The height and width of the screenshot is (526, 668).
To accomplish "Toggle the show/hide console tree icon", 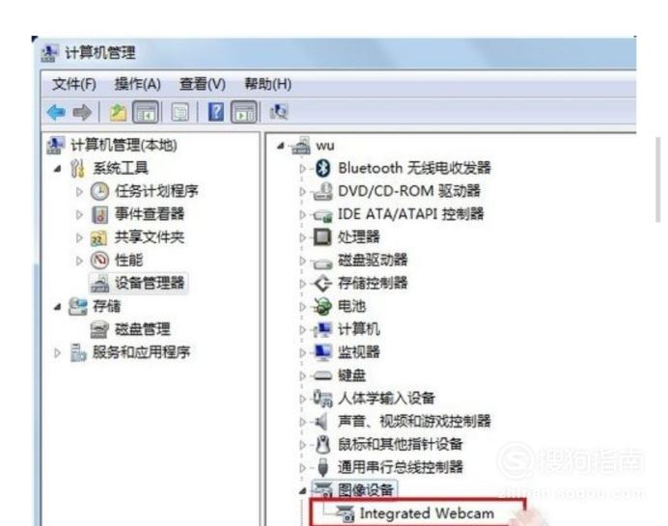I will click(146, 112).
